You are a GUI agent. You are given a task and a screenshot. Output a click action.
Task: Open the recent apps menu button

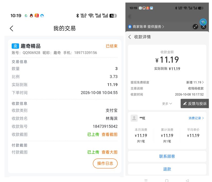(146, 180)
